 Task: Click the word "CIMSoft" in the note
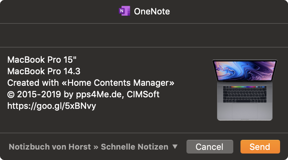point(143,94)
